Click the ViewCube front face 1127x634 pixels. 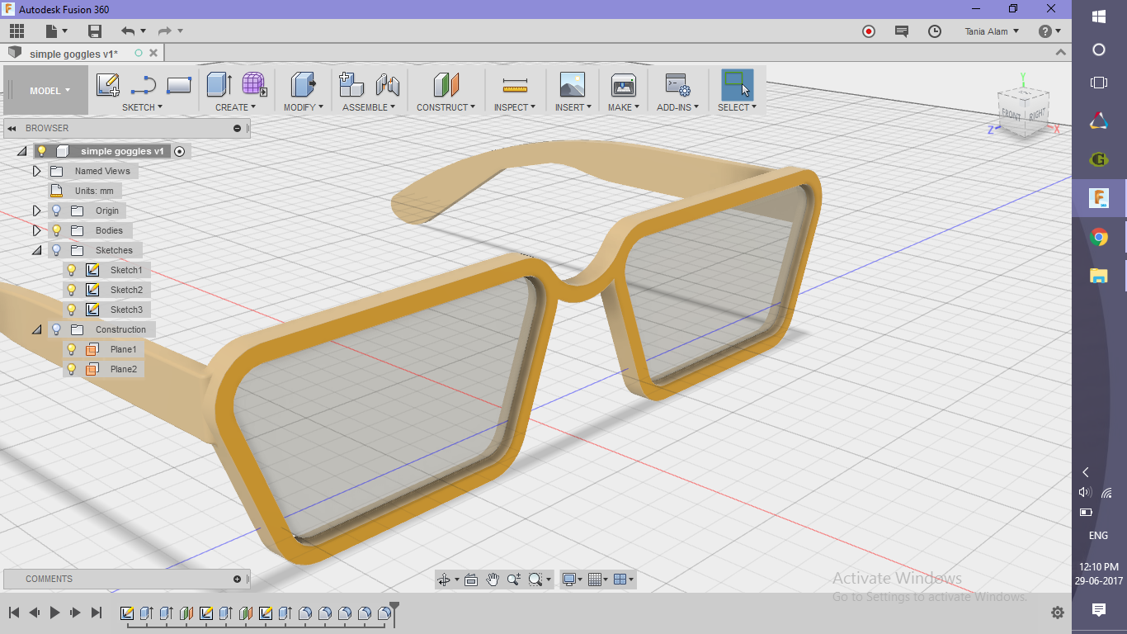pyautogui.click(x=1011, y=115)
